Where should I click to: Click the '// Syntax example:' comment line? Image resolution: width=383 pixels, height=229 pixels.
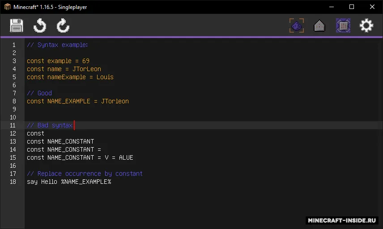click(57, 45)
